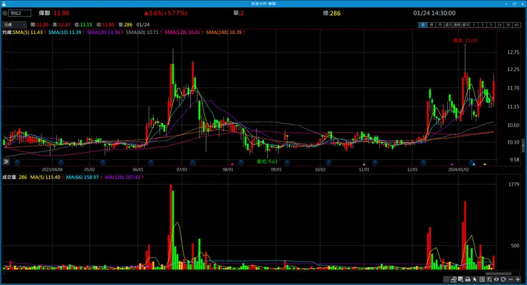The width and height of the screenshot is (527, 285).
Task: Click the 均線 moving average label
Action: pyautogui.click(x=7, y=33)
